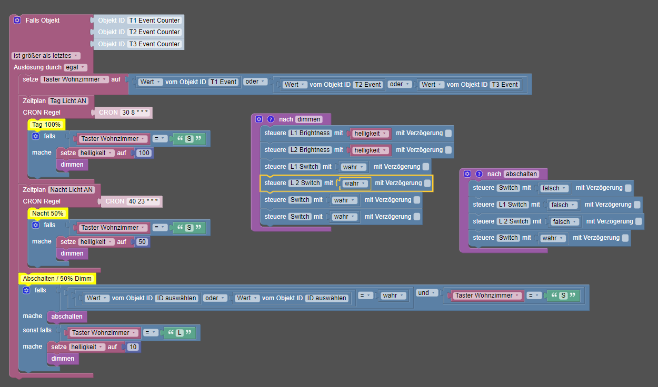The height and width of the screenshot is (387, 658).
Task: Edit Objekt ID 'T3 Event Counter' field
Action: (x=155, y=44)
